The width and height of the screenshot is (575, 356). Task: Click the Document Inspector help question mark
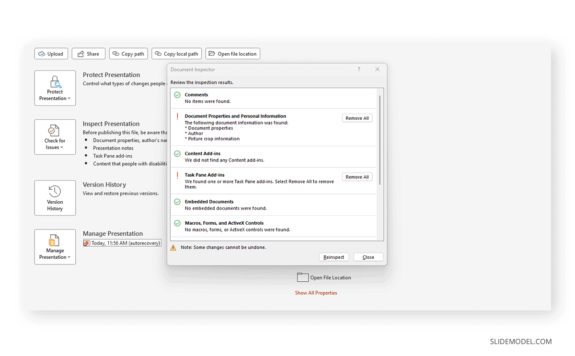(359, 69)
